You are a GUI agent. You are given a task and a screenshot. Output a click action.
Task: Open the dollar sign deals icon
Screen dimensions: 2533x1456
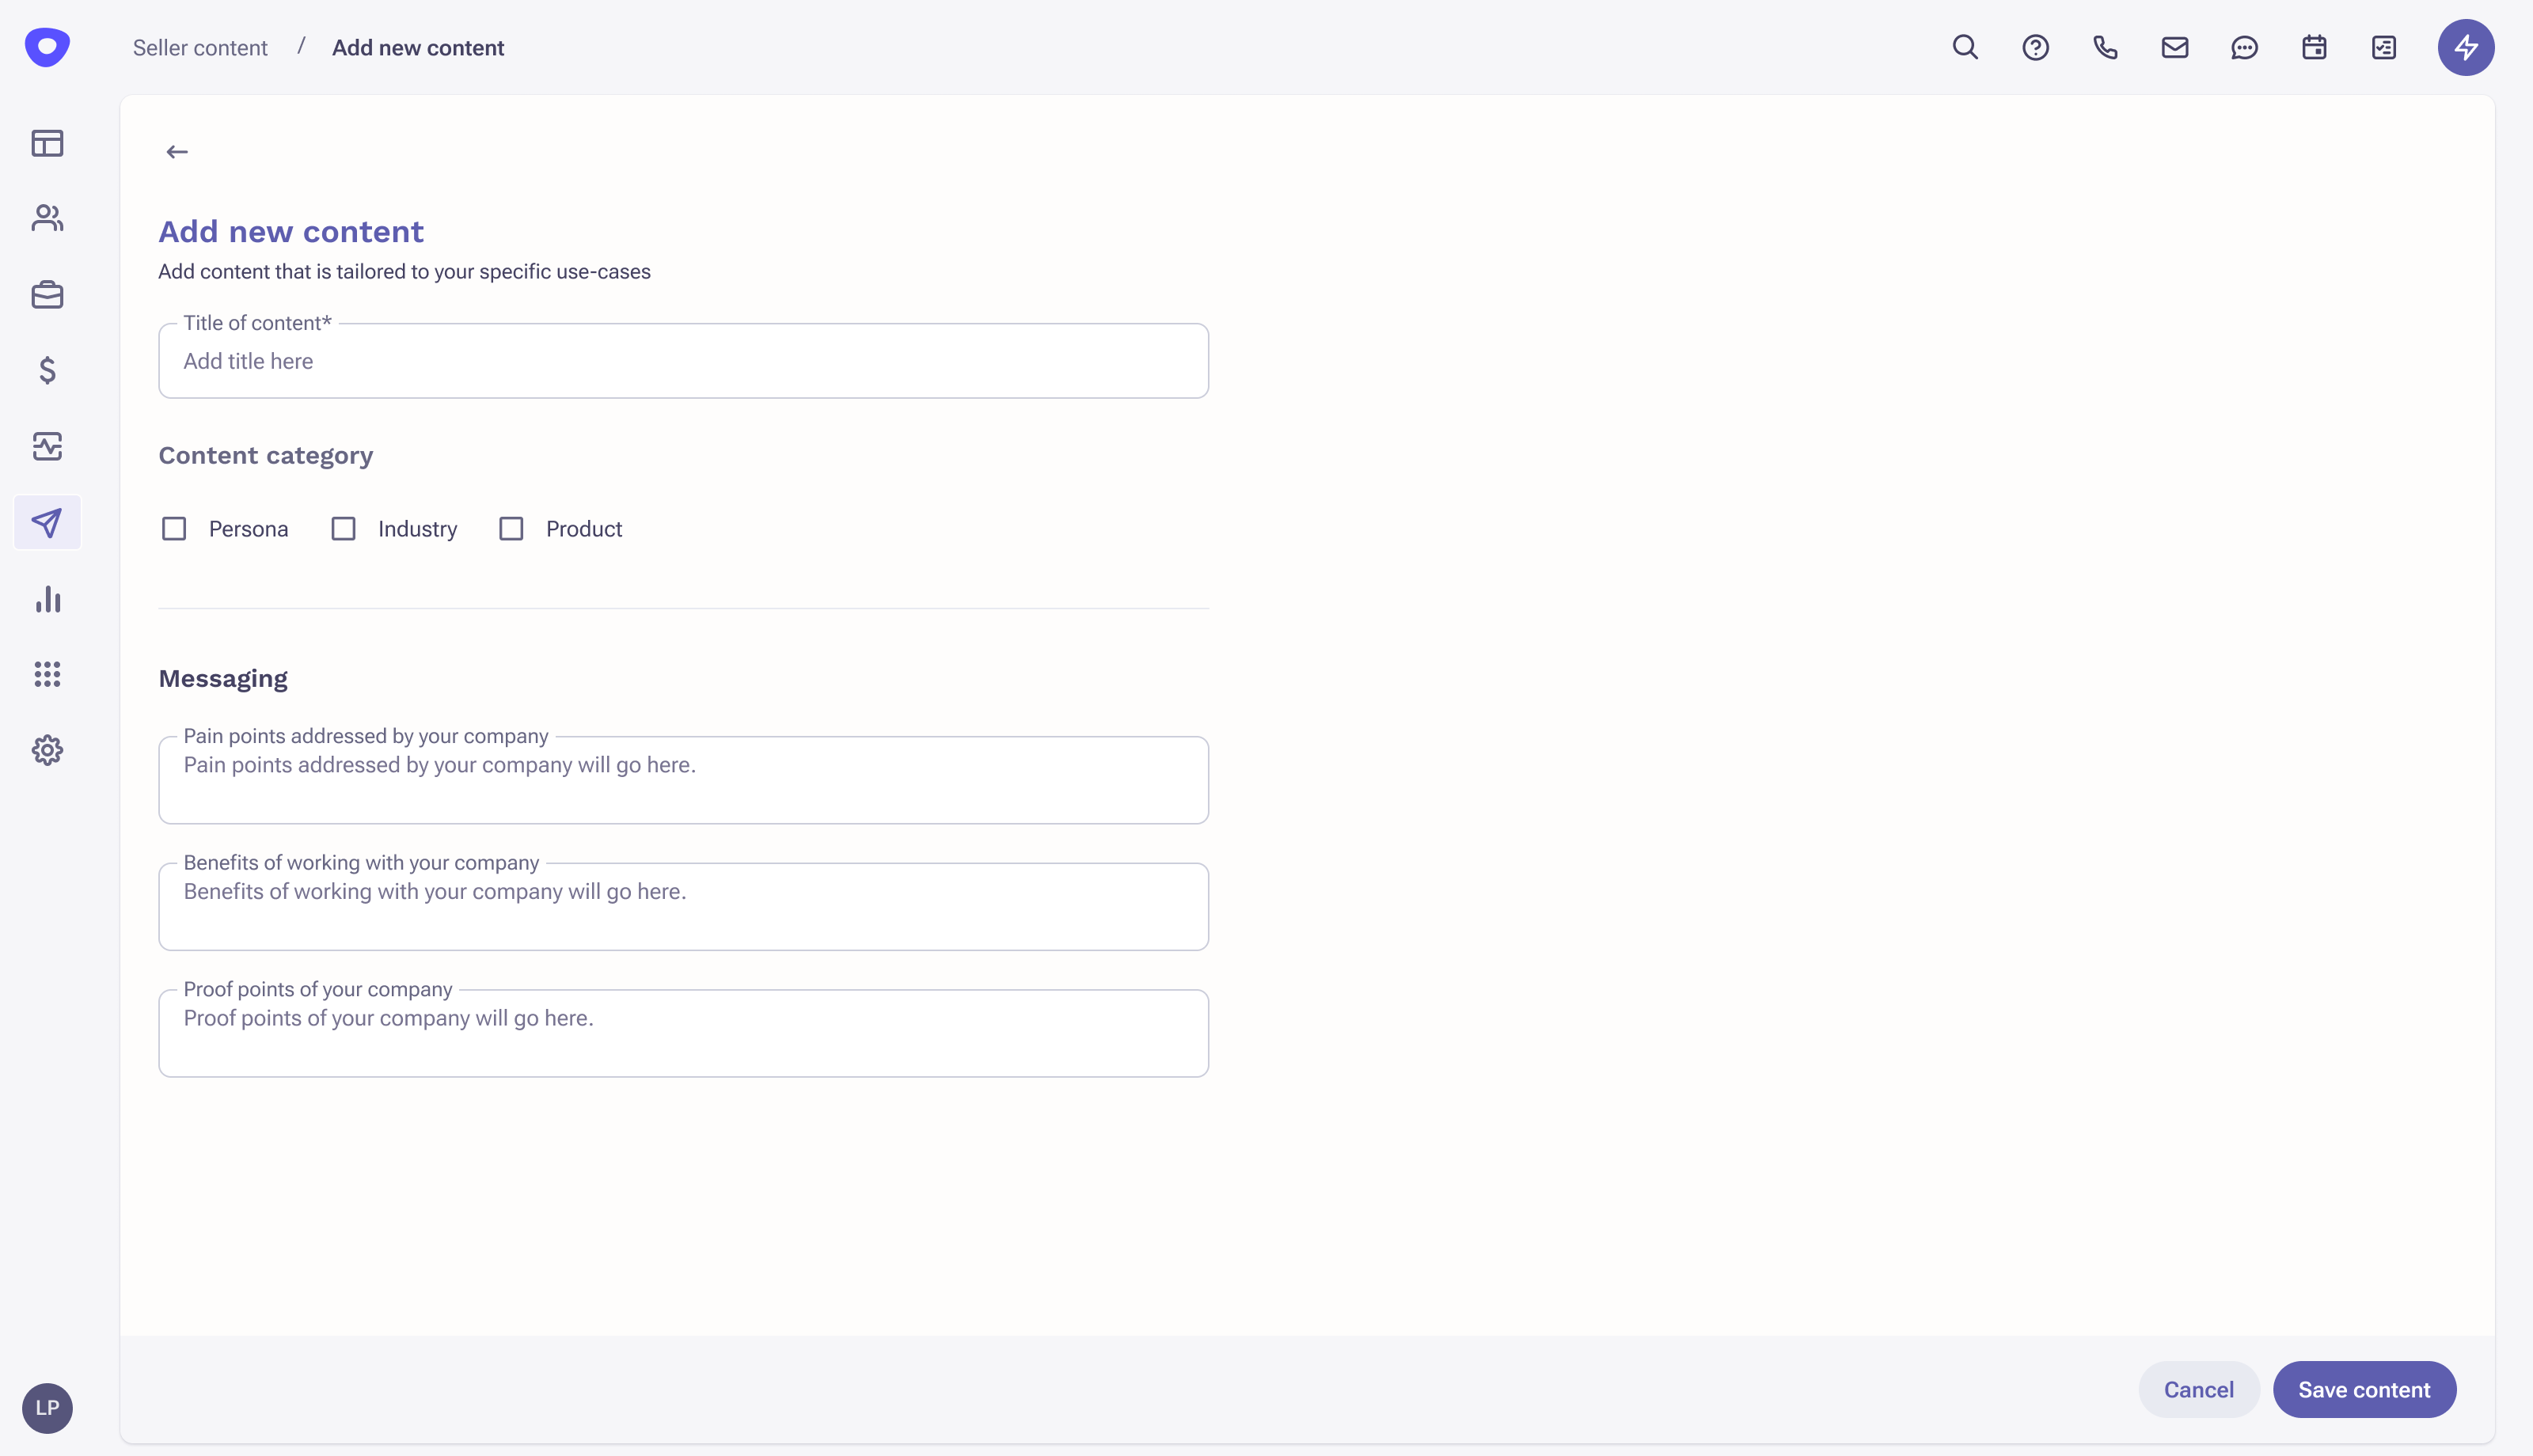tap(47, 370)
